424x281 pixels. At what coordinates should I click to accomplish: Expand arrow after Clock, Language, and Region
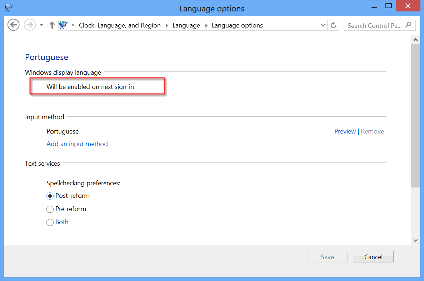(x=166, y=25)
